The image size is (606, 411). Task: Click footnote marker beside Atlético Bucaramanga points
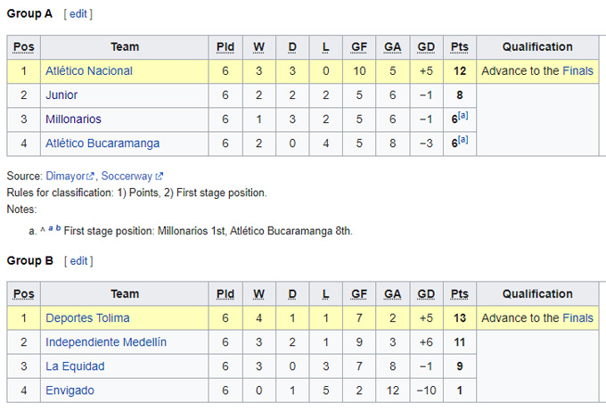point(464,140)
